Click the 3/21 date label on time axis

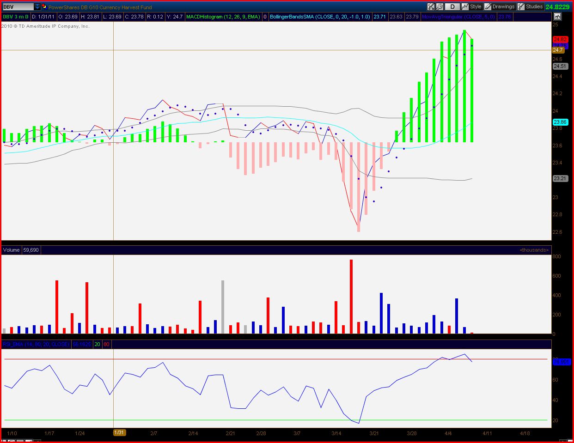pyautogui.click(x=374, y=433)
